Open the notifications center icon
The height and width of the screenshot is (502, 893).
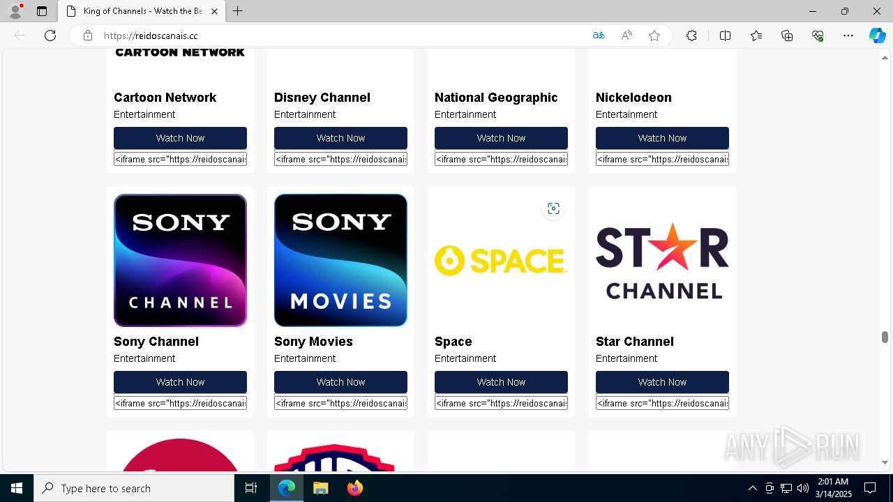point(870,488)
